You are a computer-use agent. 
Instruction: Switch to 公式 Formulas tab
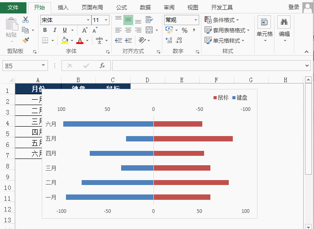click(x=122, y=8)
